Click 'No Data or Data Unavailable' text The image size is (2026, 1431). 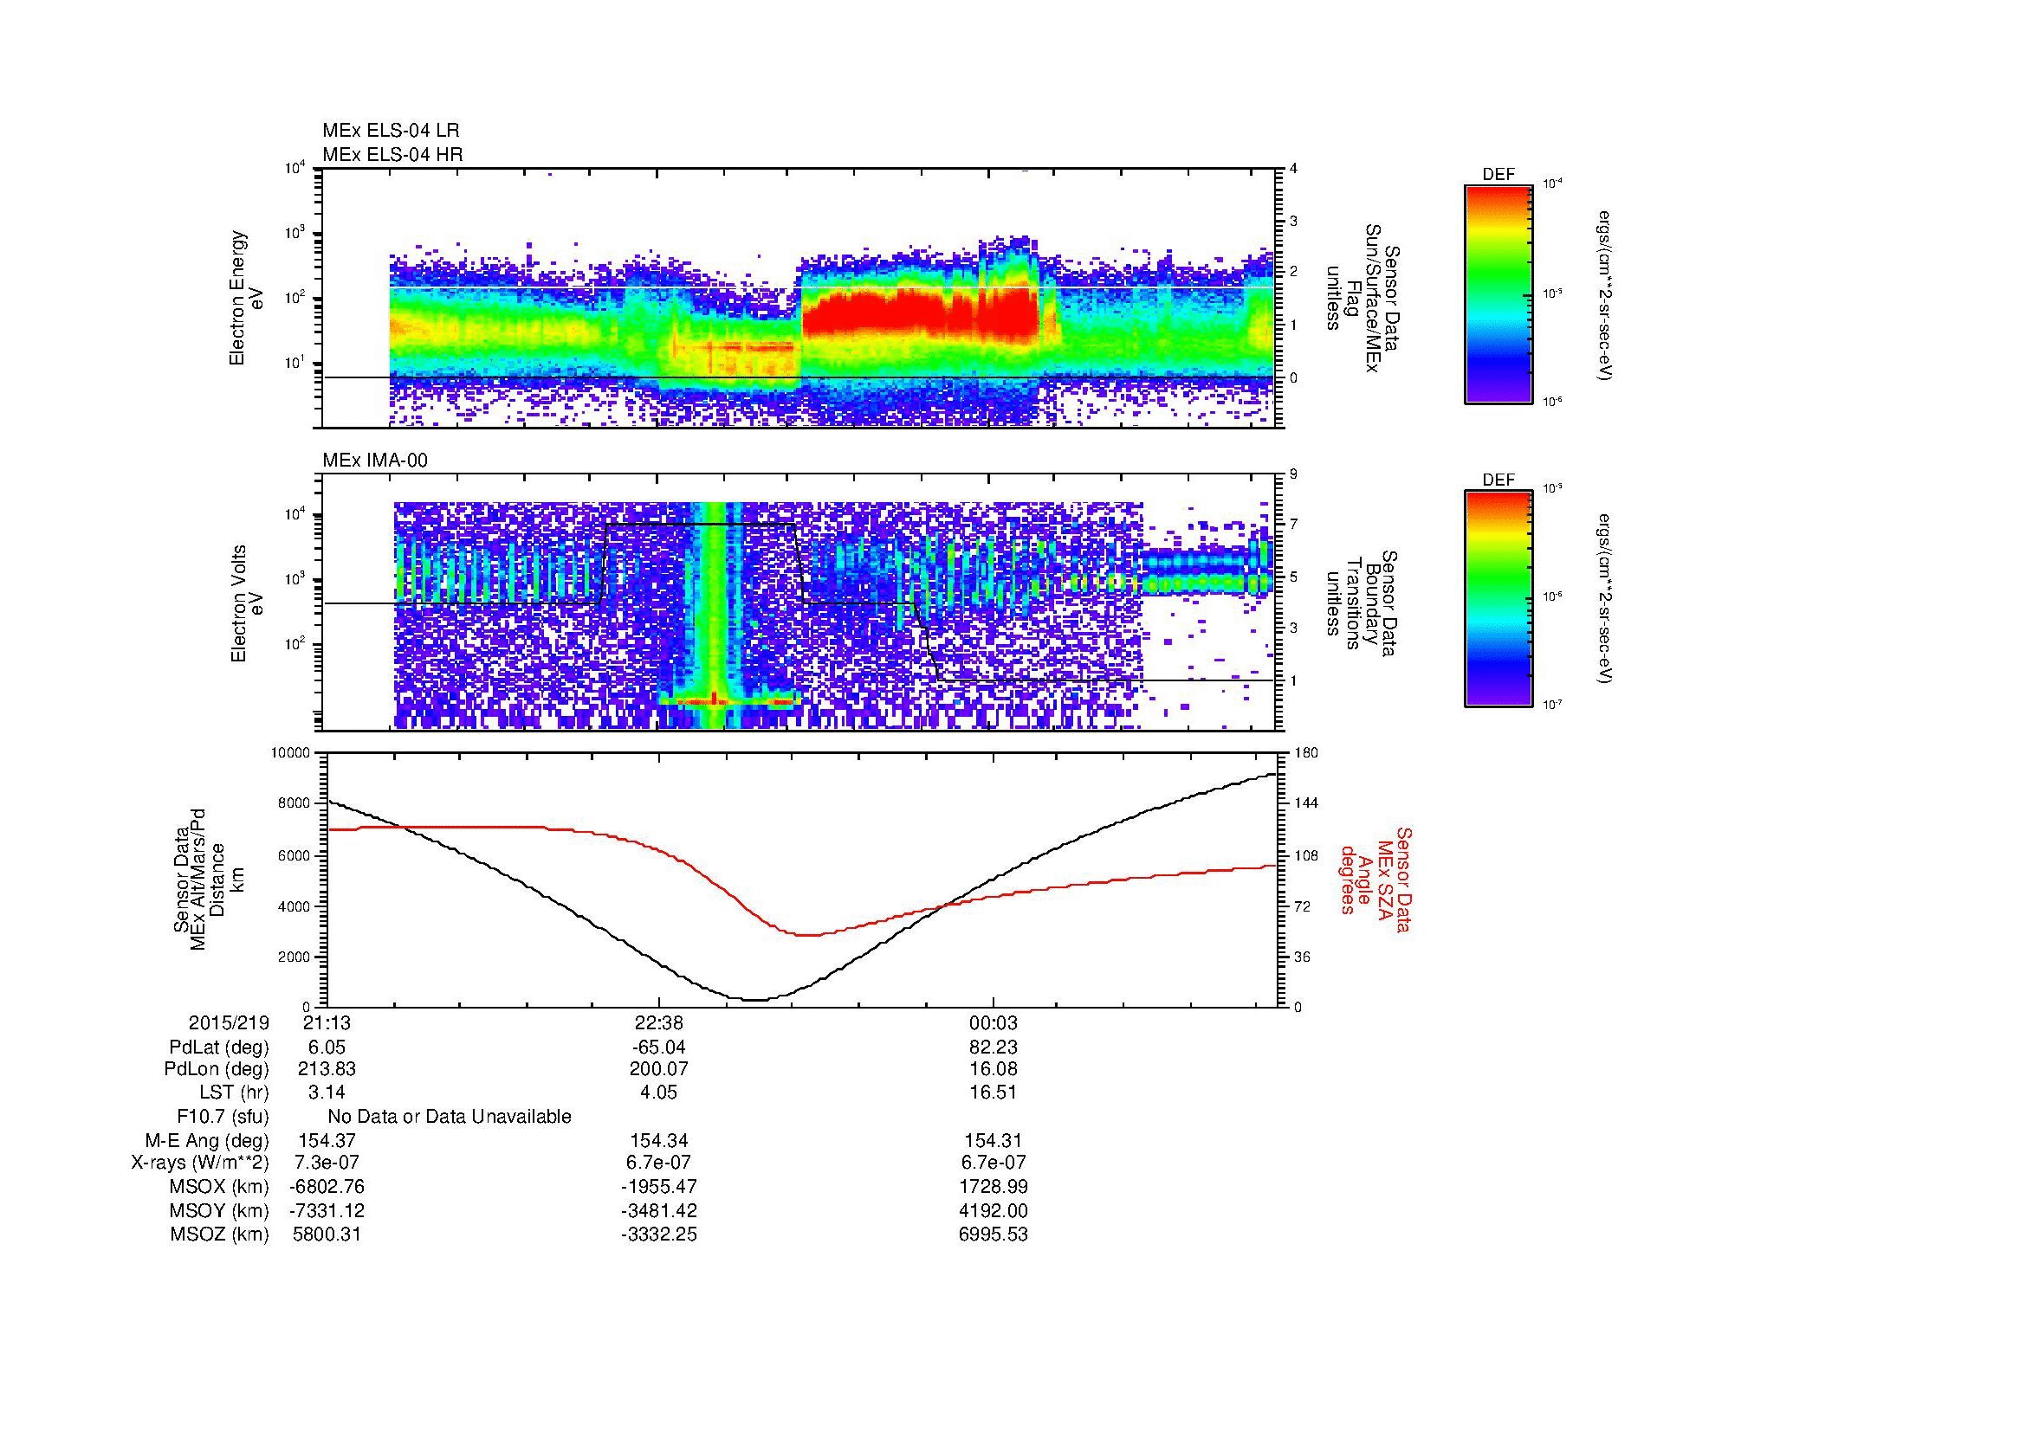pos(450,1117)
